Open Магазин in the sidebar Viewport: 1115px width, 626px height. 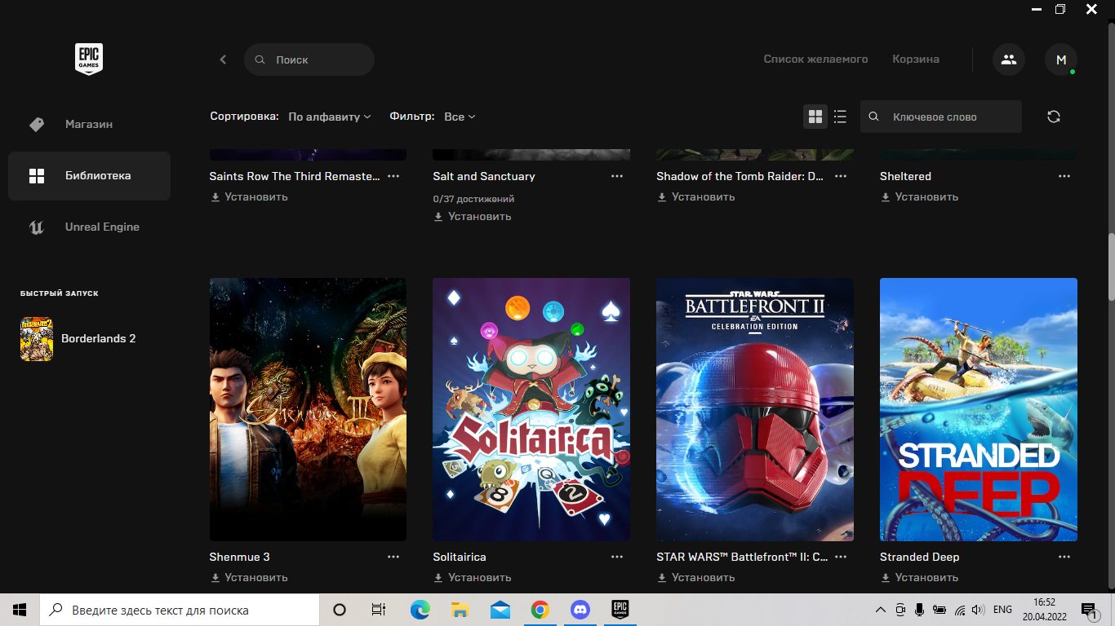point(89,125)
